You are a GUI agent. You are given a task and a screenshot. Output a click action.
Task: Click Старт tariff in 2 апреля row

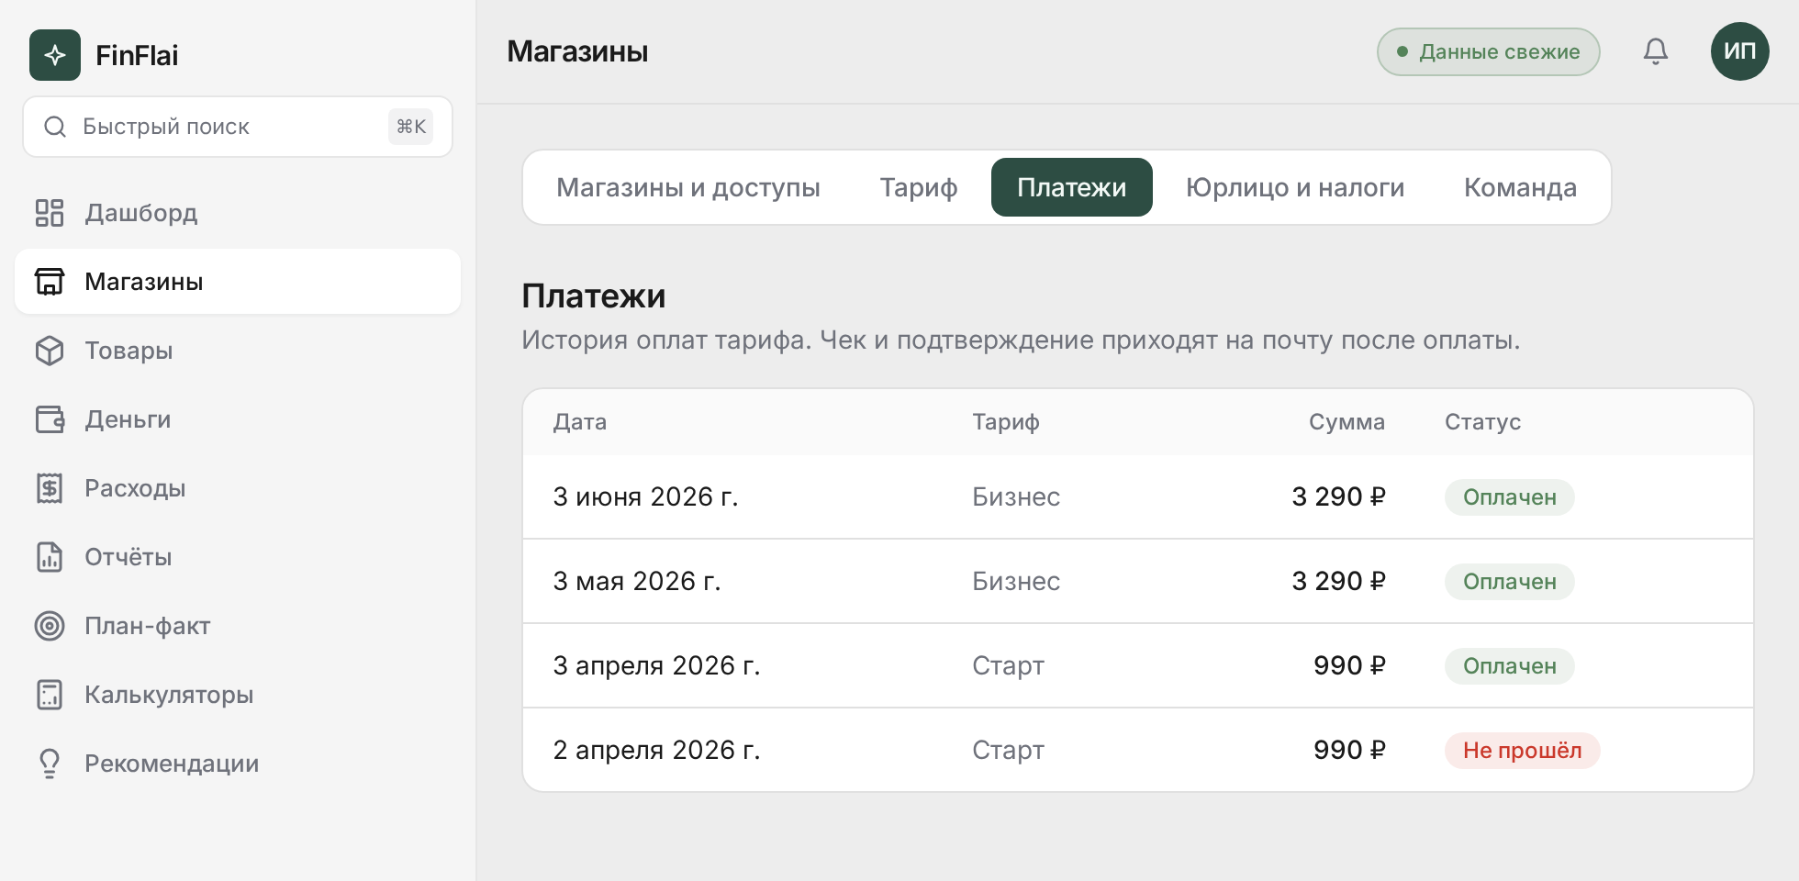1008,750
